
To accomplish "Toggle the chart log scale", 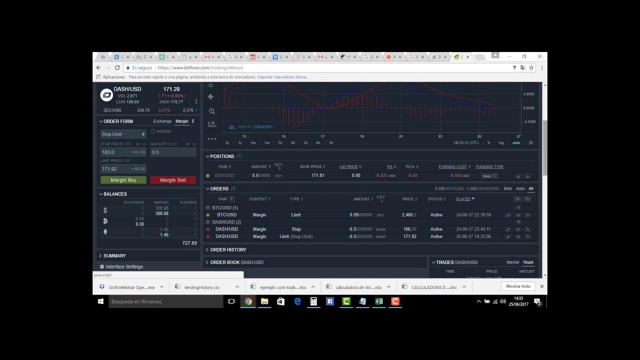I will point(501,143).
